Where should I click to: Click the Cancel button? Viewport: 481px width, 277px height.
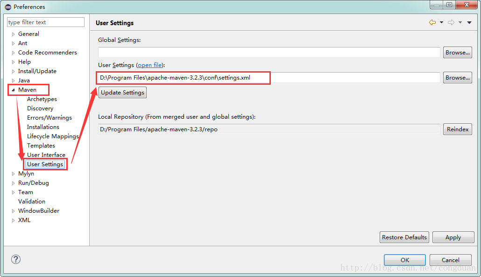450,260
